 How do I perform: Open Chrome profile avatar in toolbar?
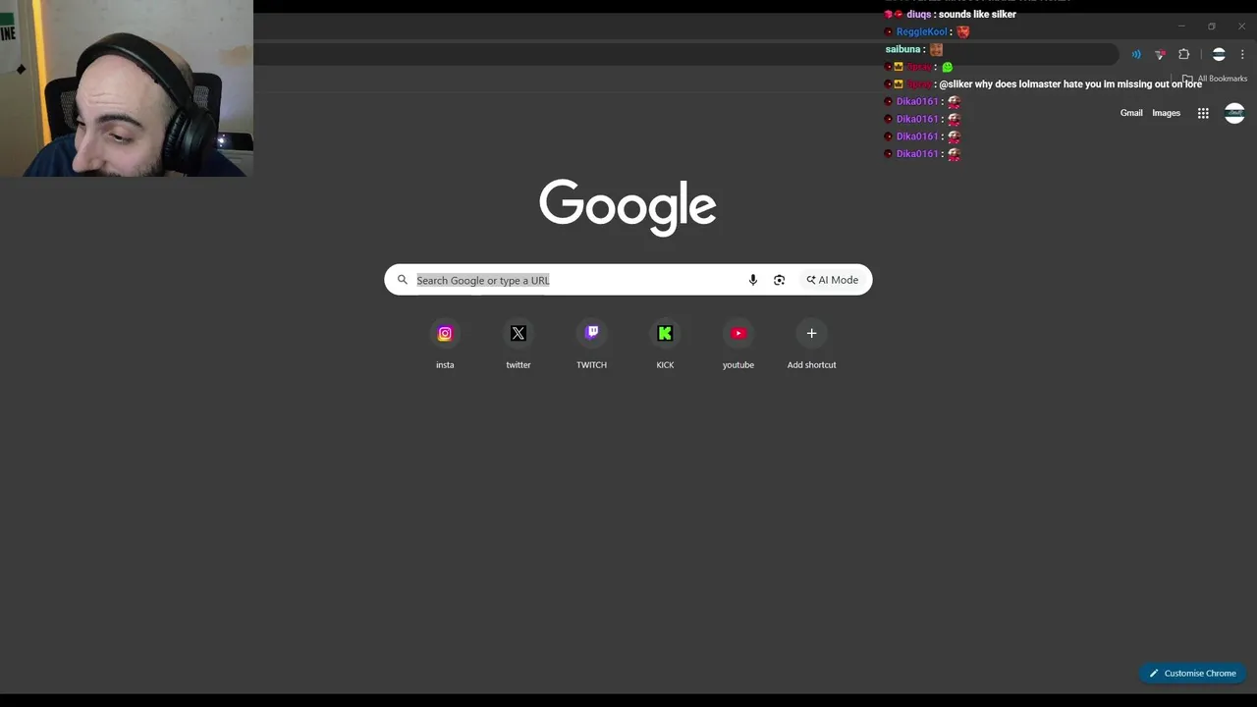pos(1219,54)
